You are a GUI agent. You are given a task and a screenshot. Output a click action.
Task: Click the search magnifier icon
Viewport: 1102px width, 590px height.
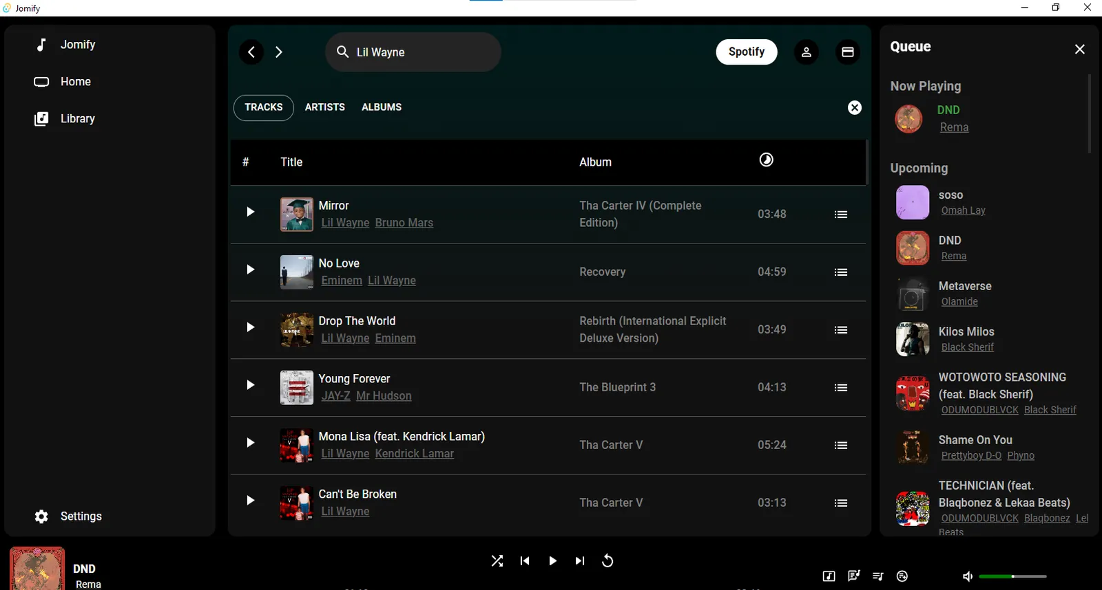coord(342,52)
